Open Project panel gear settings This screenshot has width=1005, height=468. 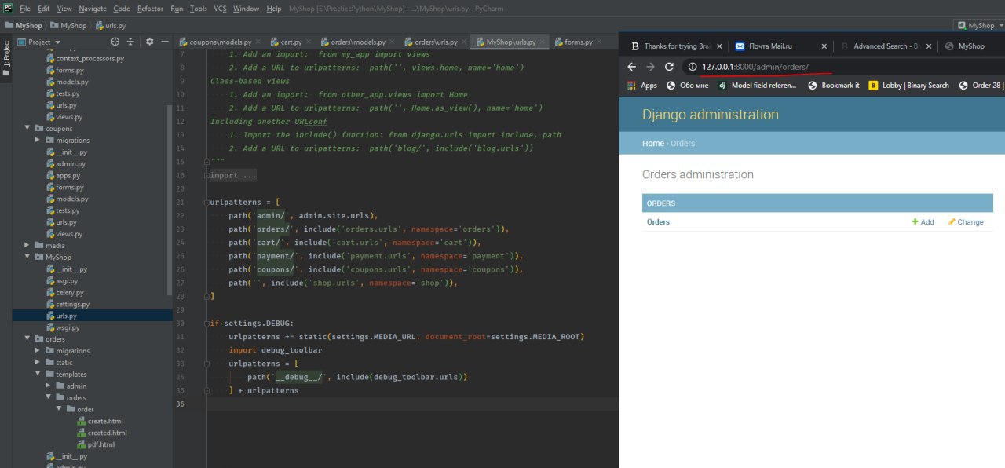click(x=149, y=42)
